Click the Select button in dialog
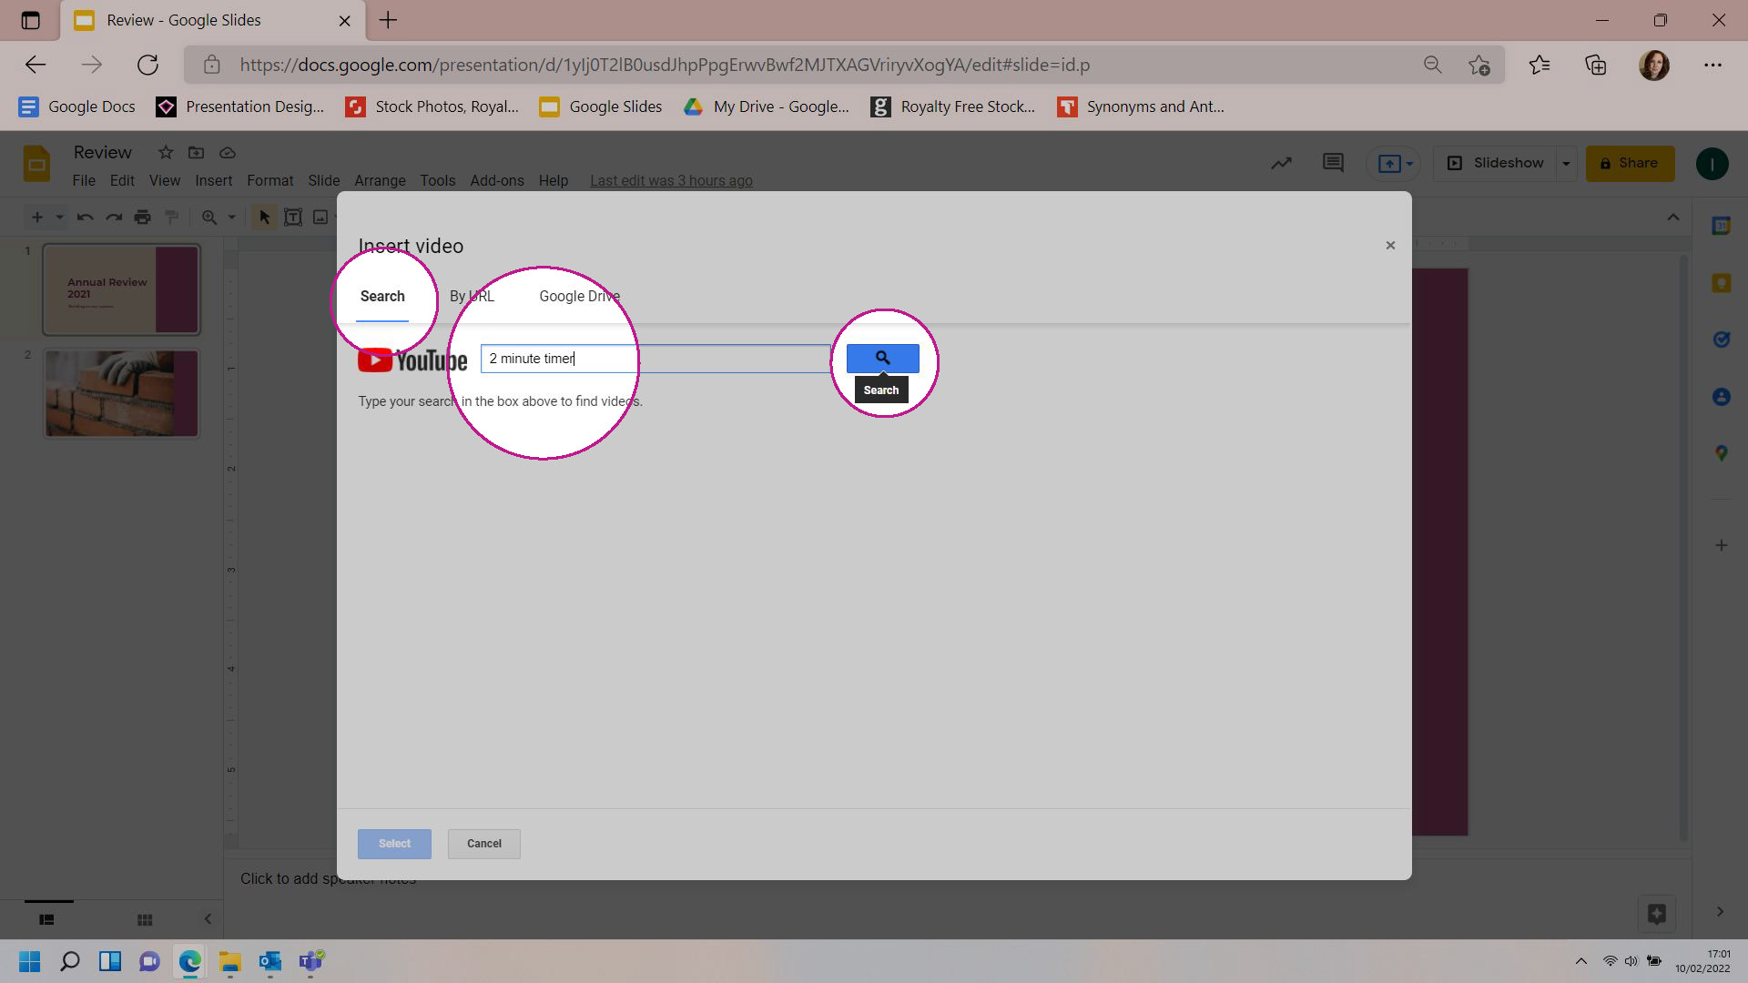 (395, 843)
